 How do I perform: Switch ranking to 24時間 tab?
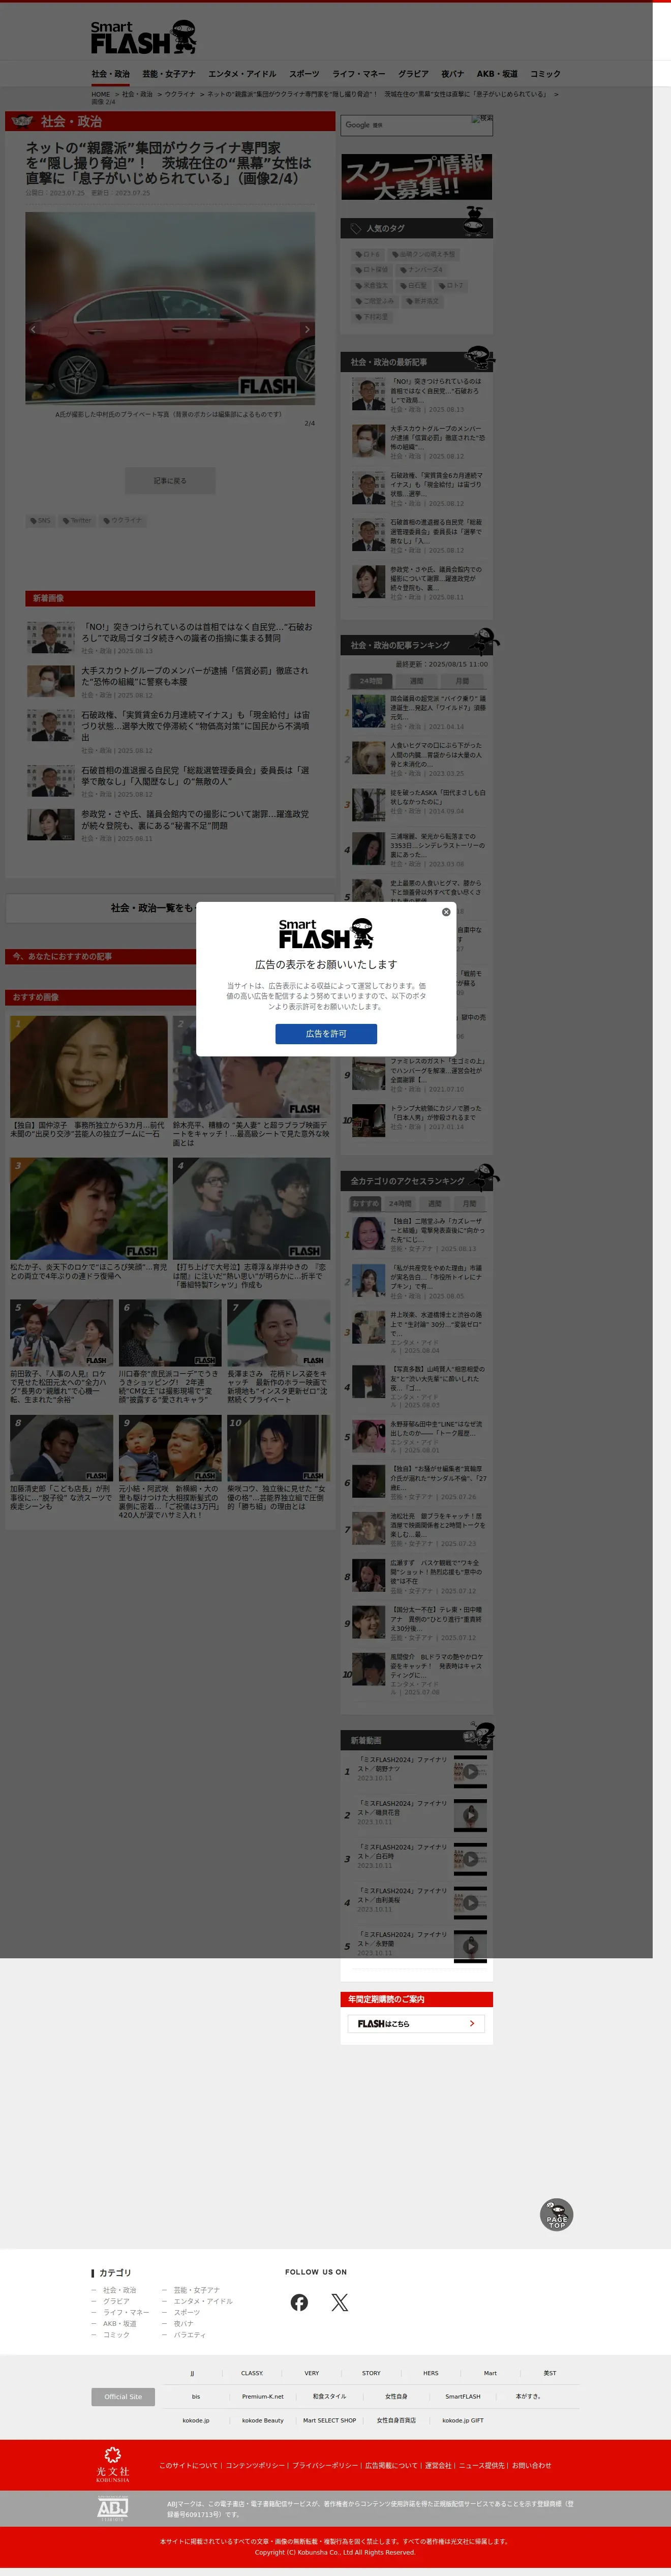point(371,681)
